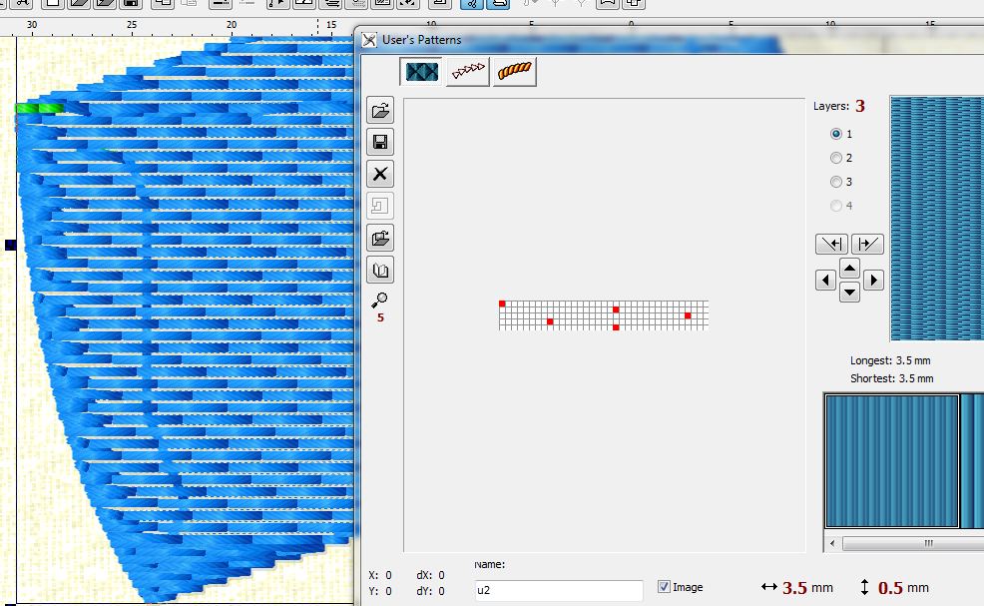The height and width of the screenshot is (606, 984).
Task: Click the Y: 0 coordinate readout
Action: tap(380, 591)
